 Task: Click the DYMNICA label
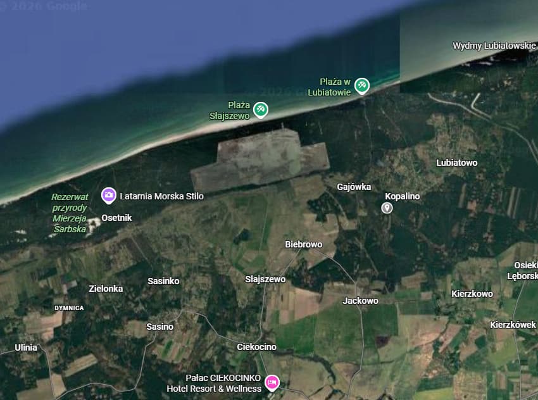(69, 308)
